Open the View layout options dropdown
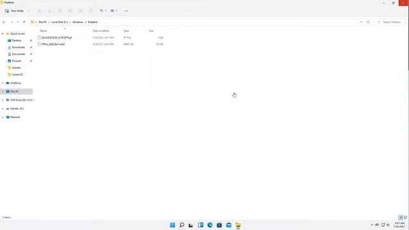This screenshot has width=409, height=230. point(114,11)
